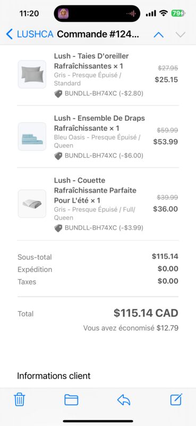The image size is (196, 426).
Task: Open the blue sheet set thumbnail
Action: coord(32,136)
